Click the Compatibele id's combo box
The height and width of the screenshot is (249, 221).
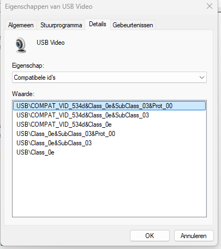tap(109, 78)
